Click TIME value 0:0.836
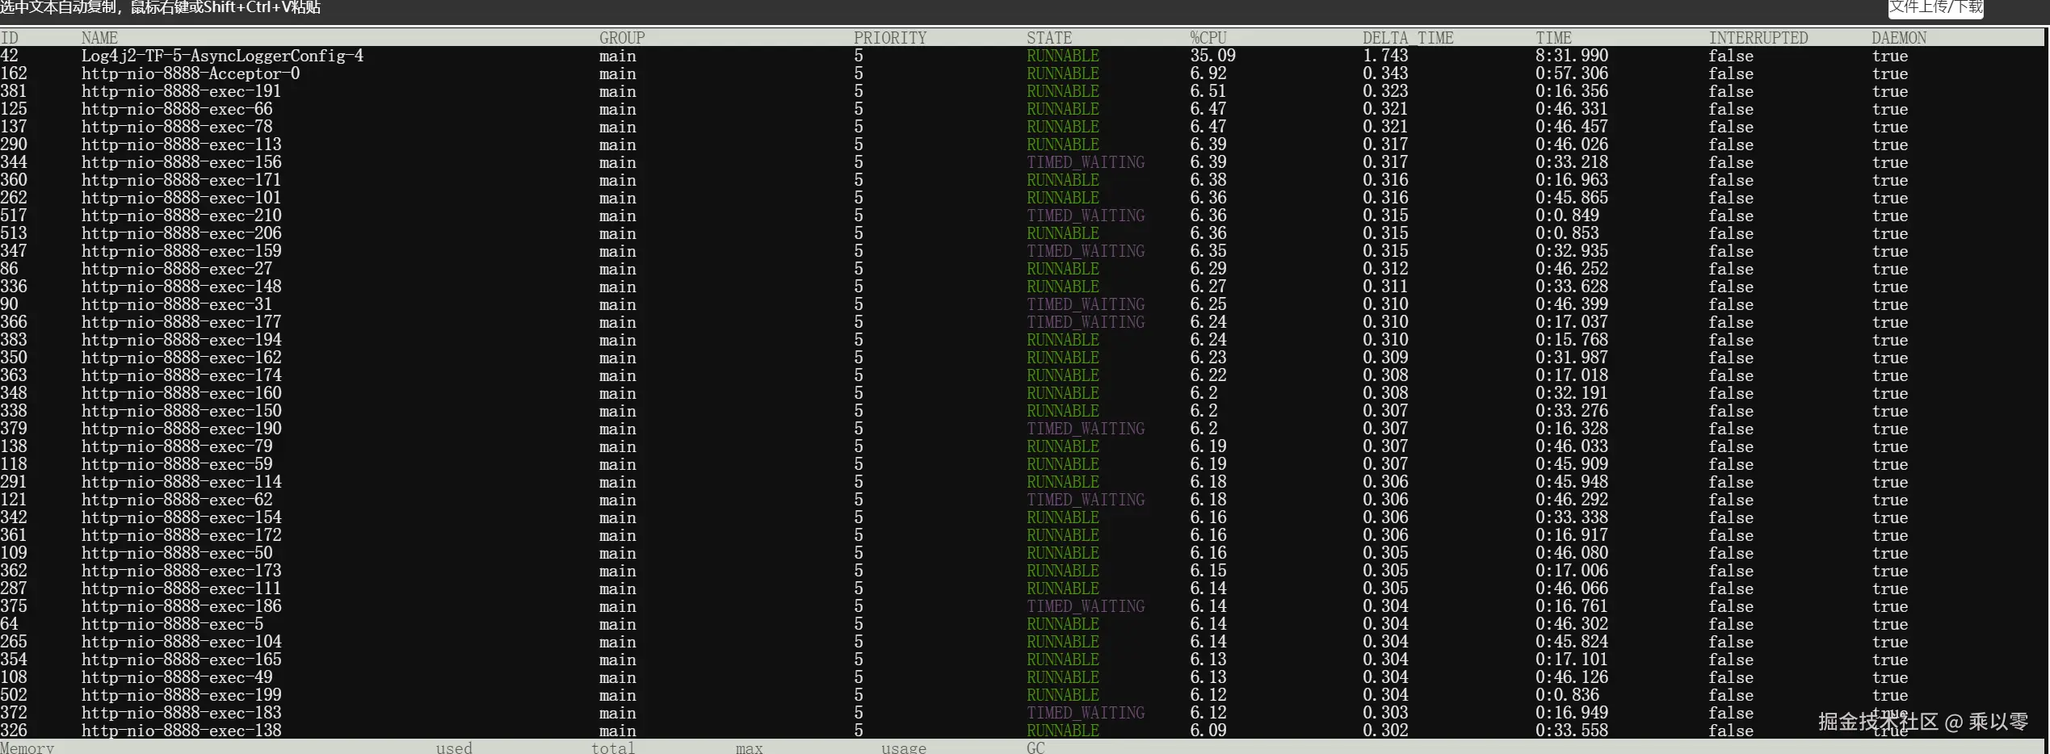The width and height of the screenshot is (2050, 754). point(1567,695)
